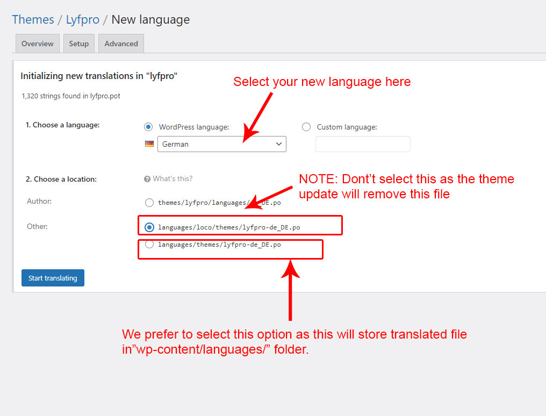Open the Lyfpro breadcrumb link
The image size is (546, 416).
82,20
